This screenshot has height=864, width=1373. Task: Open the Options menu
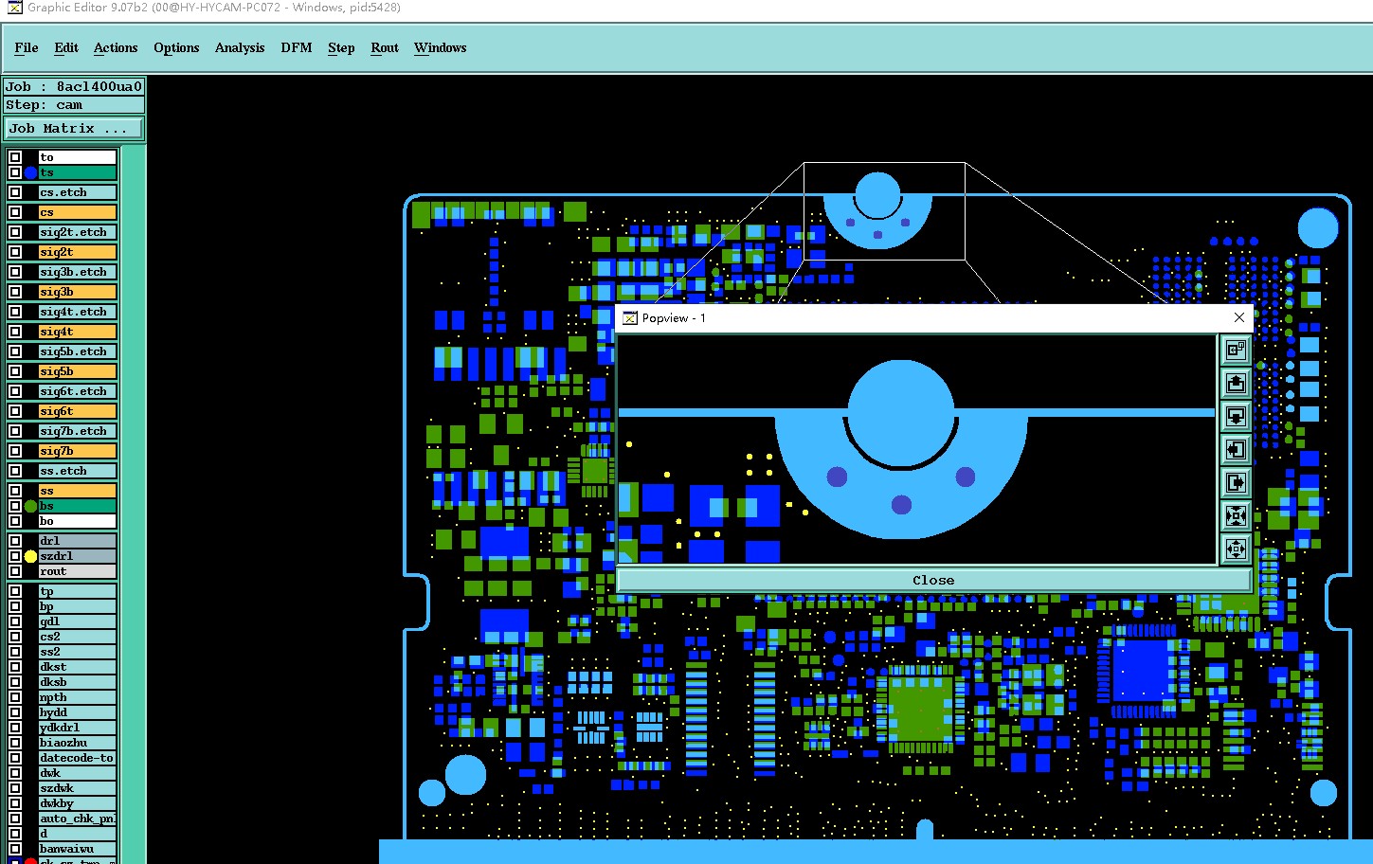point(176,47)
